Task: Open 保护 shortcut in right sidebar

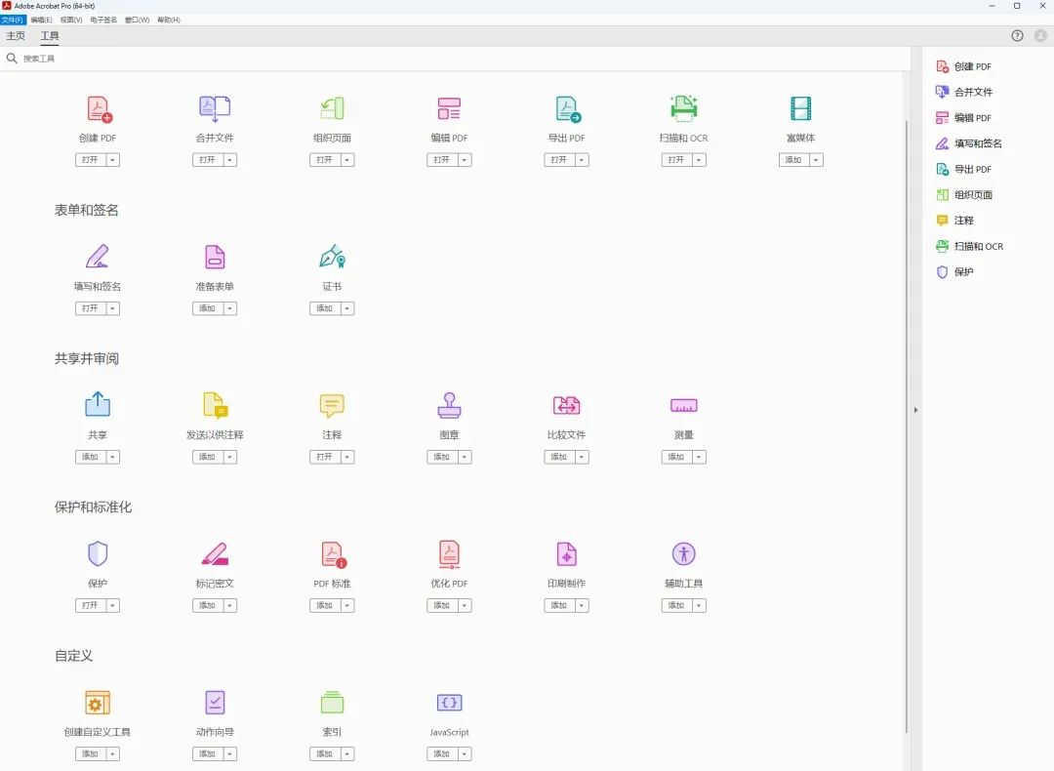Action: click(x=955, y=271)
